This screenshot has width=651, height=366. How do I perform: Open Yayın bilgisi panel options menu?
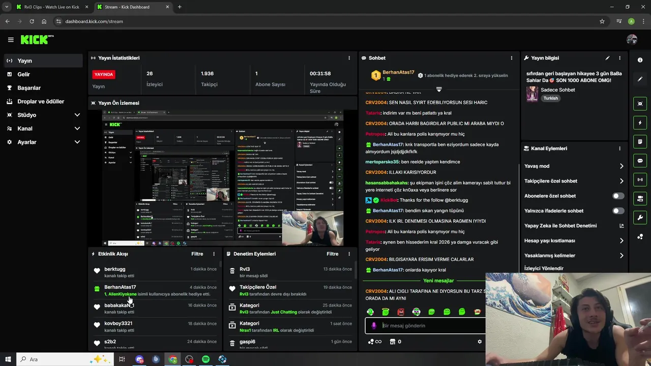click(x=619, y=58)
